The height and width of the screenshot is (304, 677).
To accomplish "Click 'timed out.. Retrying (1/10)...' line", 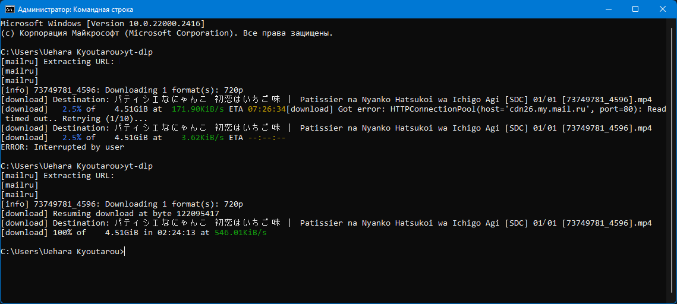I will pyautogui.click(x=77, y=119).
